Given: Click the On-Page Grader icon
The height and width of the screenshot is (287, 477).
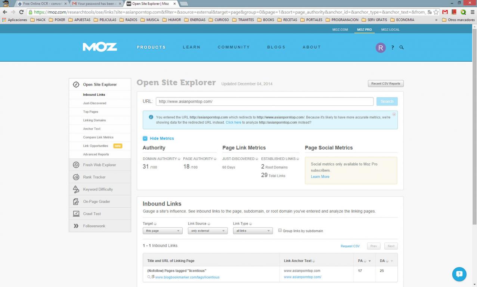Looking at the screenshot, I should [x=76, y=202].
